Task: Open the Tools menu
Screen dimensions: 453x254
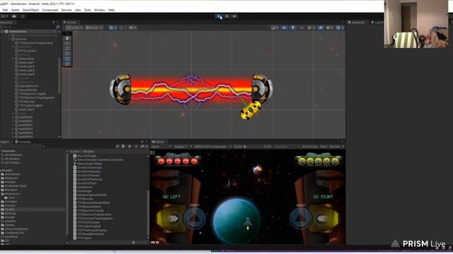Action: point(88,10)
